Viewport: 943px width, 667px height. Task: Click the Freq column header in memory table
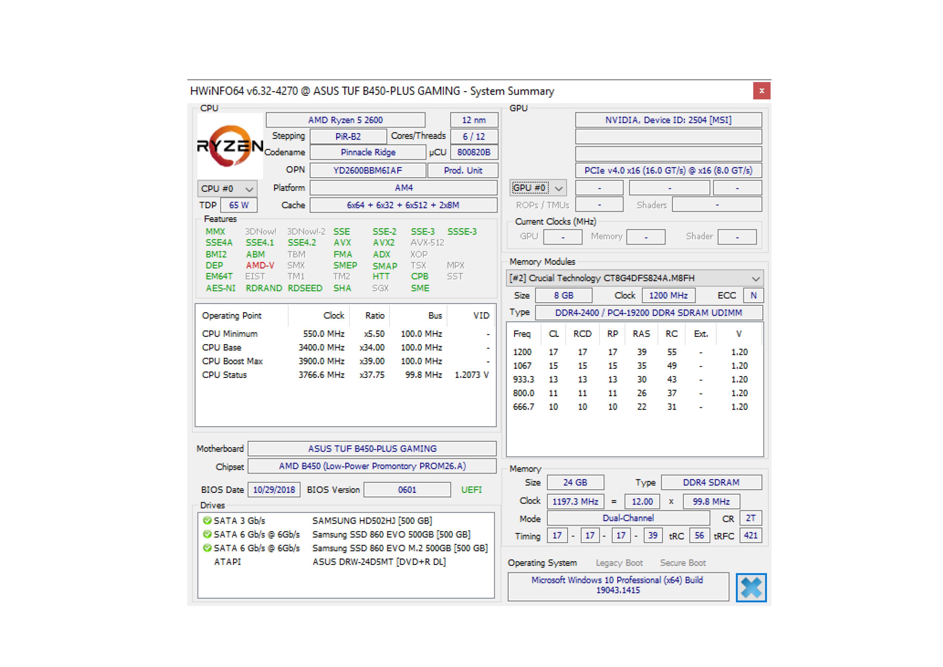tap(521, 333)
